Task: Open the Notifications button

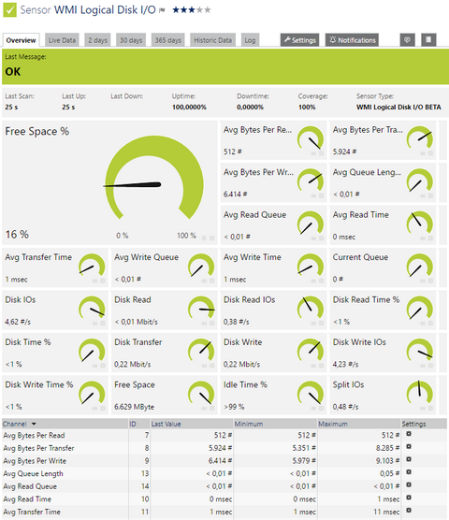Action: (x=352, y=40)
